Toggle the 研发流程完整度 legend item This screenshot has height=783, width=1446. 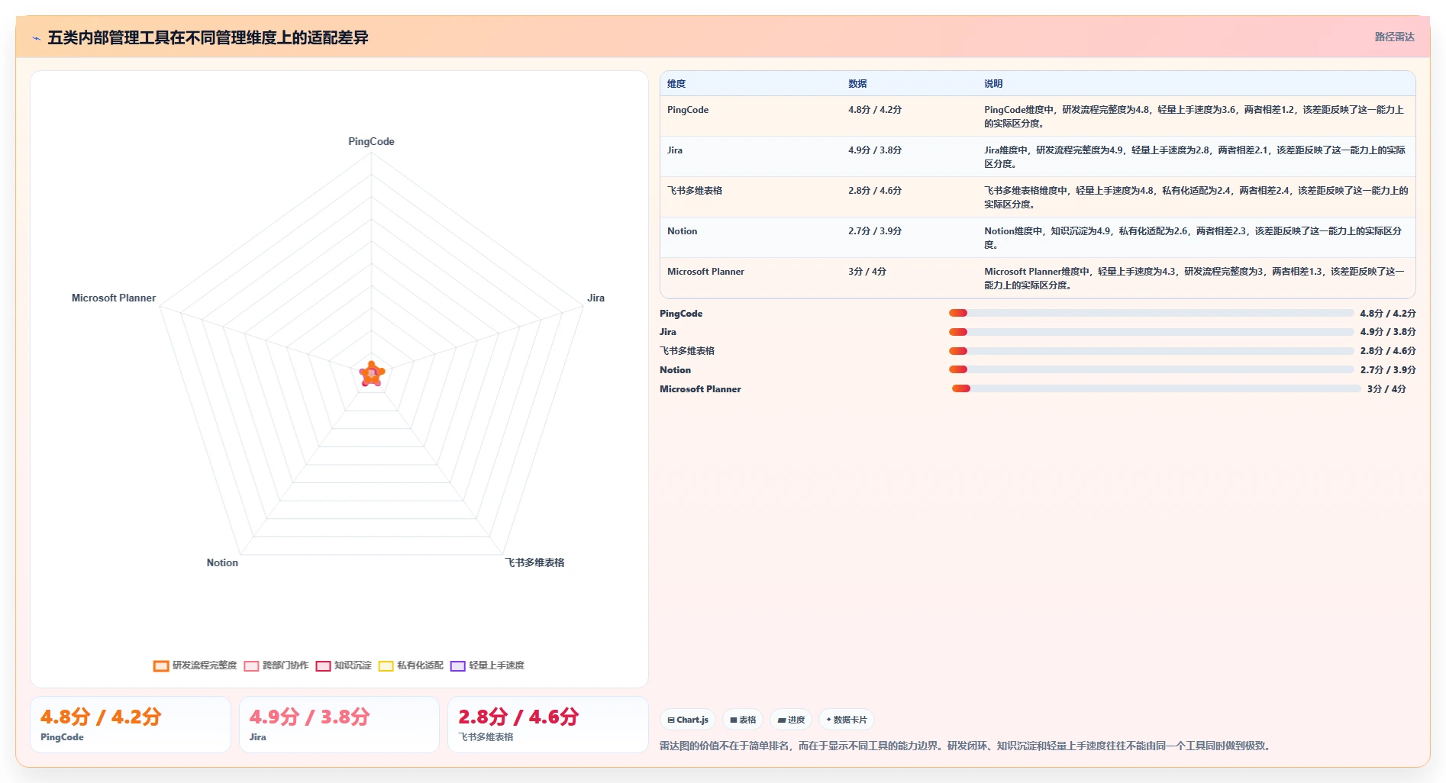pos(195,665)
